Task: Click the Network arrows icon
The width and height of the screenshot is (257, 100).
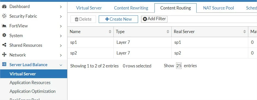Action: pyautogui.click(x=4, y=54)
